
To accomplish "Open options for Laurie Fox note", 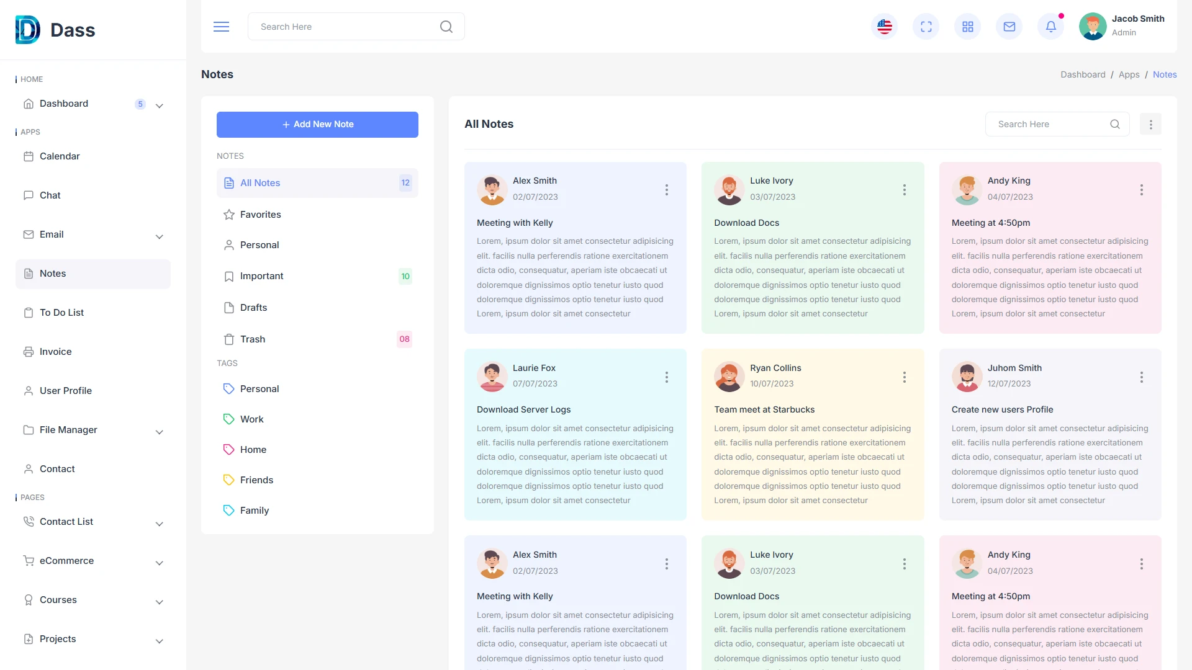I will [x=667, y=377].
